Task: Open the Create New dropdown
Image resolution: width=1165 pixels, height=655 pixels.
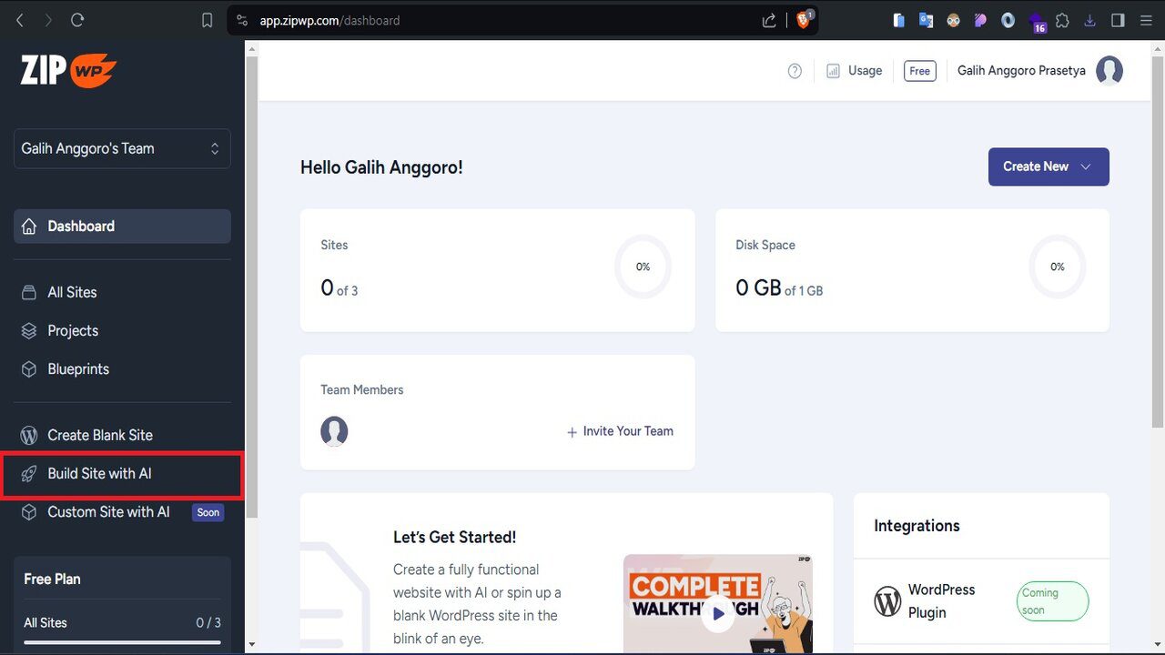Action: 1048,166
